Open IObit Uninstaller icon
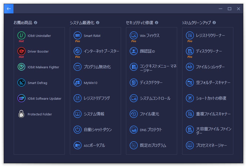This screenshot has height=167, width=247. pyautogui.click(x=21, y=35)
